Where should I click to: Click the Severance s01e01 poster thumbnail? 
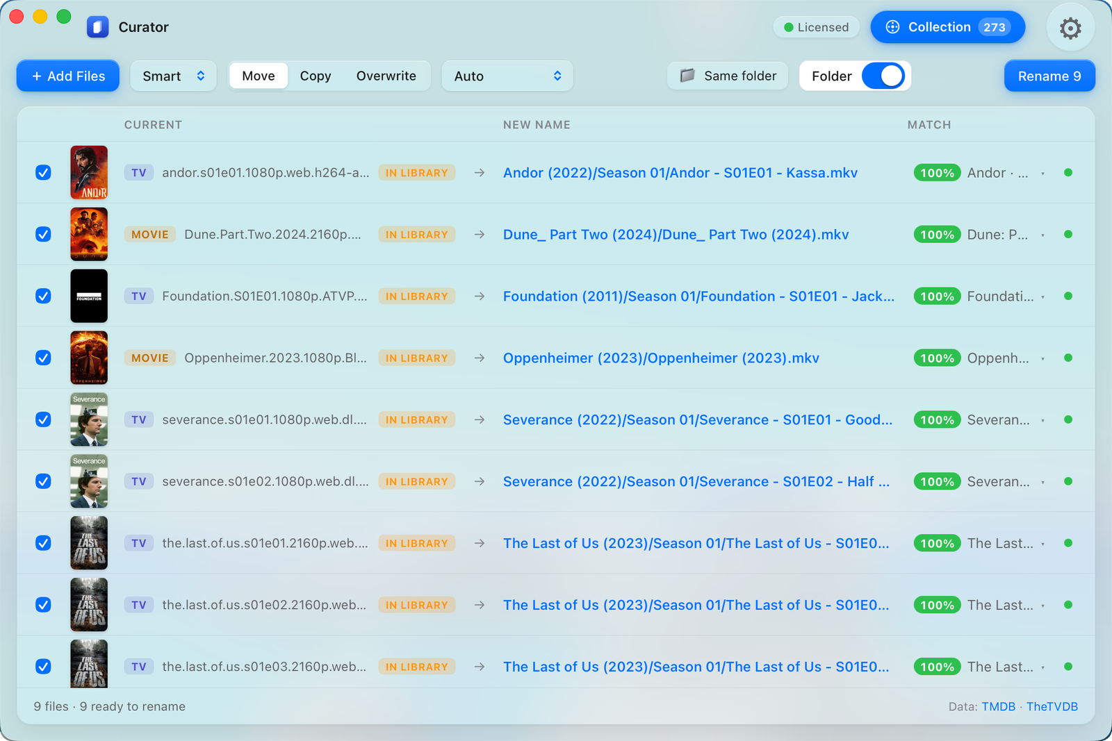tap(89, 419)
